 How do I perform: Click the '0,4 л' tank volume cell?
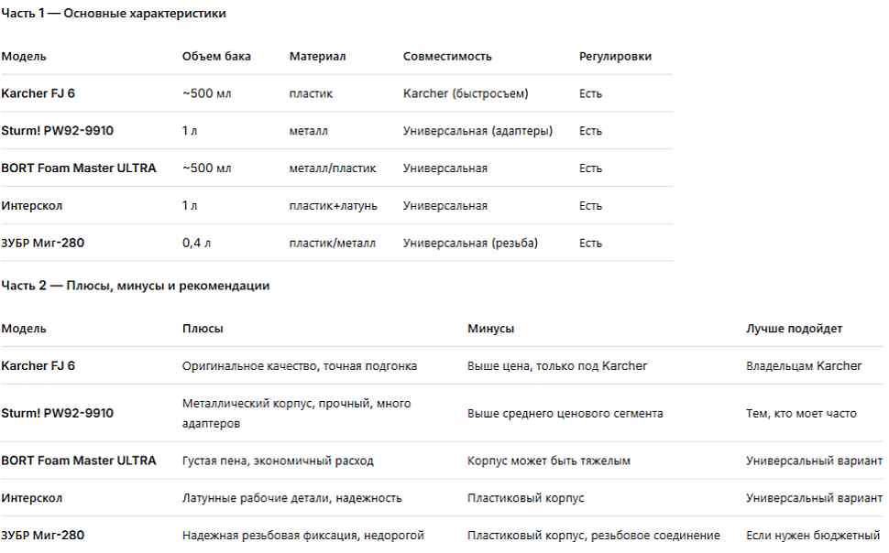coord(196,243)
